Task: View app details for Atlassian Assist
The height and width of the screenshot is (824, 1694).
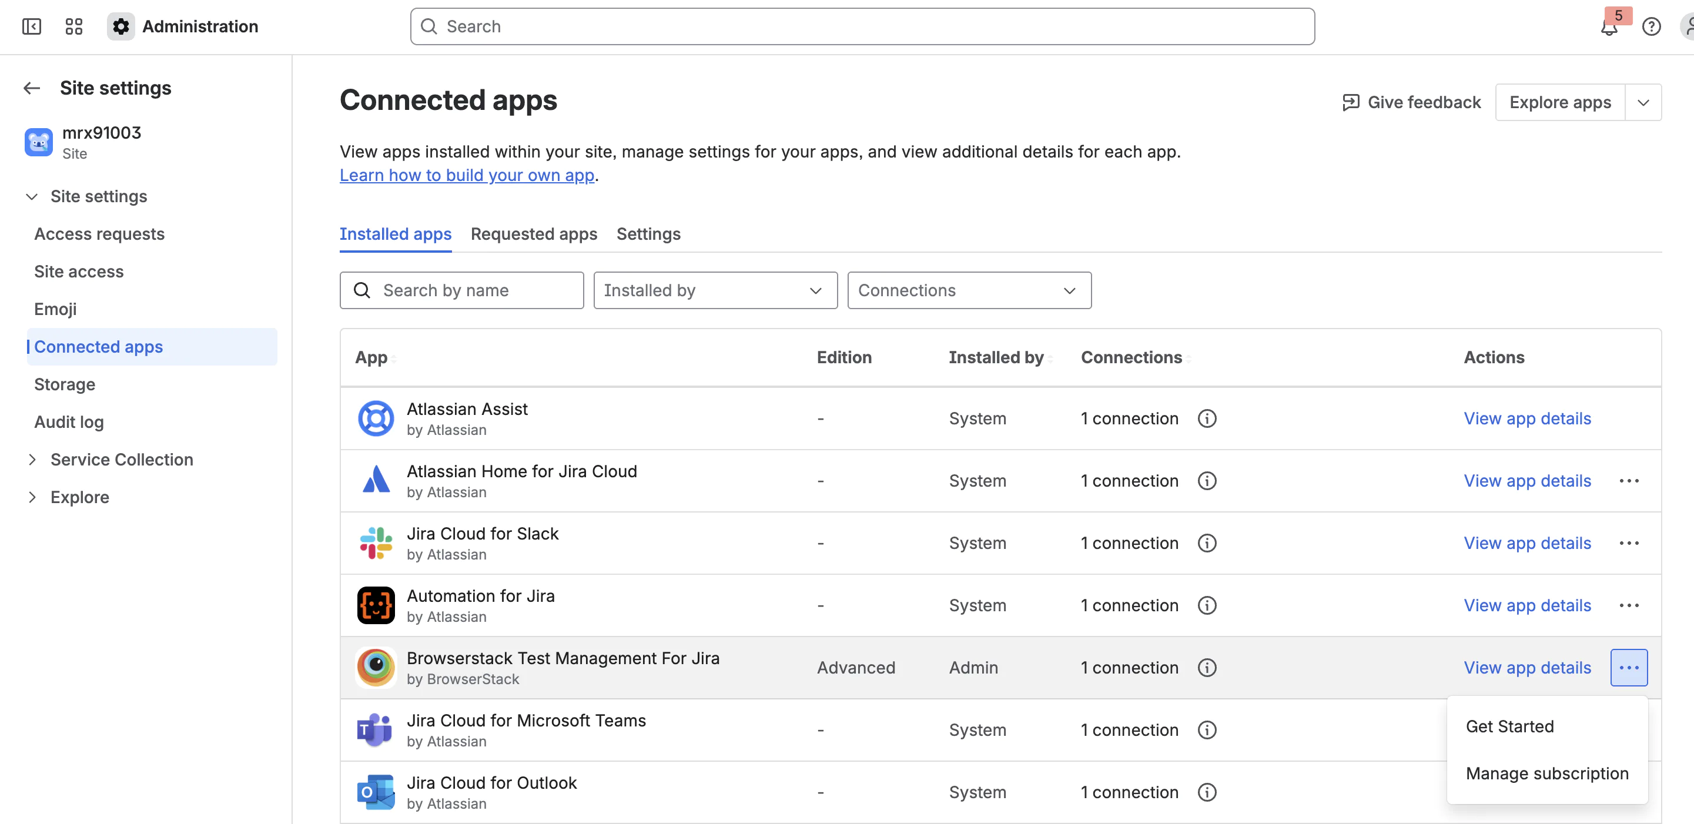Action: coord(1527,418)
